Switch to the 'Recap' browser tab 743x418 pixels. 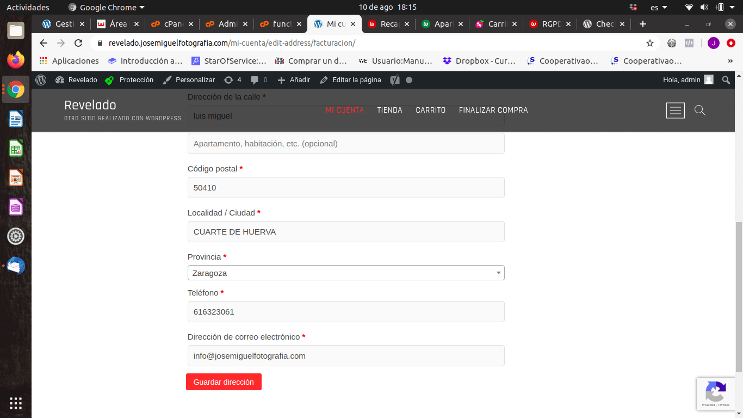point(389,24)
